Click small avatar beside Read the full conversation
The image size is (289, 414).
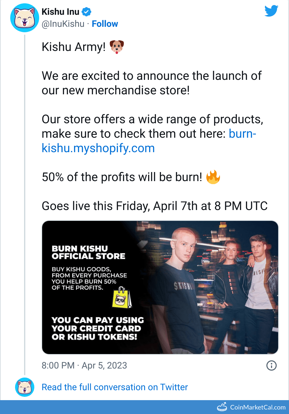click(x=25, y=387)
